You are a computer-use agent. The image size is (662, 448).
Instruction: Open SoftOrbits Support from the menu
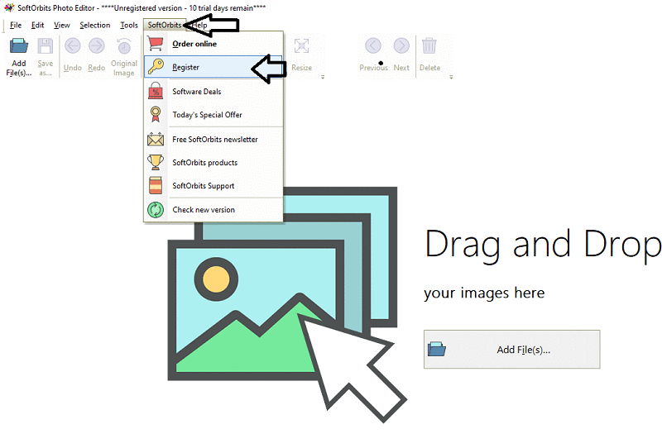tap(203, 186)
